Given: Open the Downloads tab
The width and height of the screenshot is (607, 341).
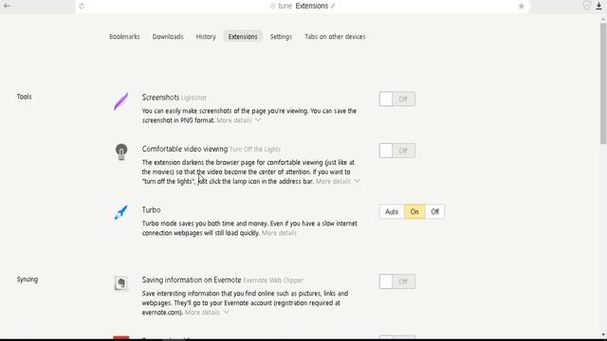Looking at the screenshot, I should 168,37.
